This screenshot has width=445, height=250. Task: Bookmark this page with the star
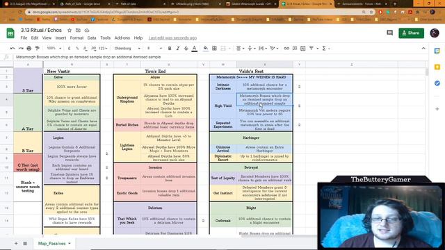pos(371,12)
